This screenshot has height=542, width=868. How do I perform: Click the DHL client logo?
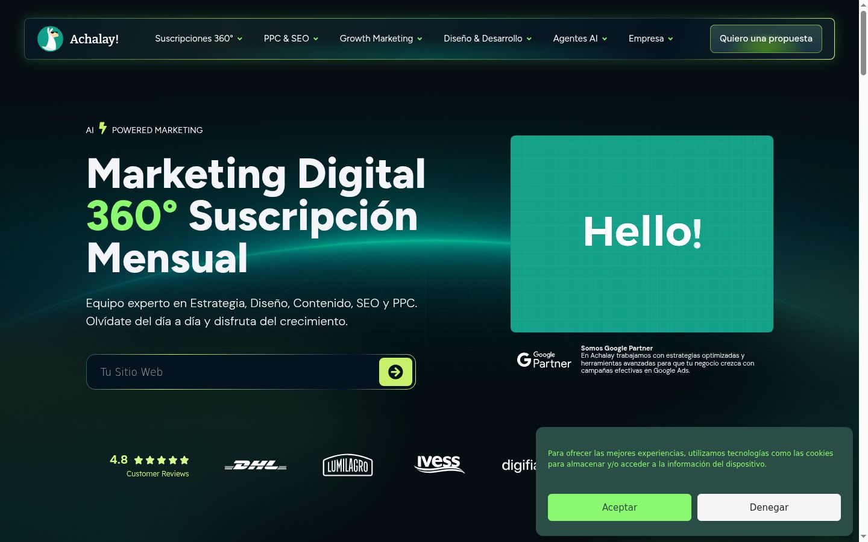pyautogui.click(x=256, y=465)
